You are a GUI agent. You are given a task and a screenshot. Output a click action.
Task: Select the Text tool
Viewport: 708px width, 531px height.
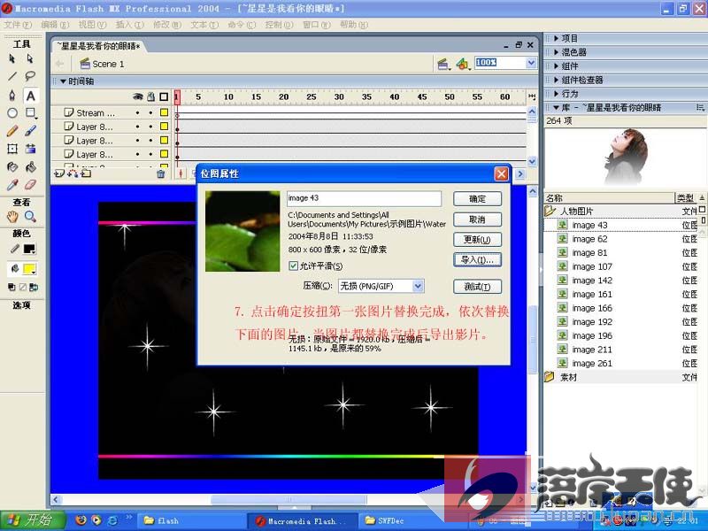(30, 96)
